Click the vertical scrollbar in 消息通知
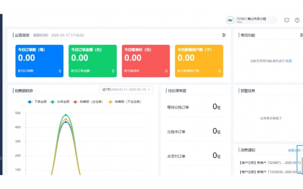 tap(302, 166)
